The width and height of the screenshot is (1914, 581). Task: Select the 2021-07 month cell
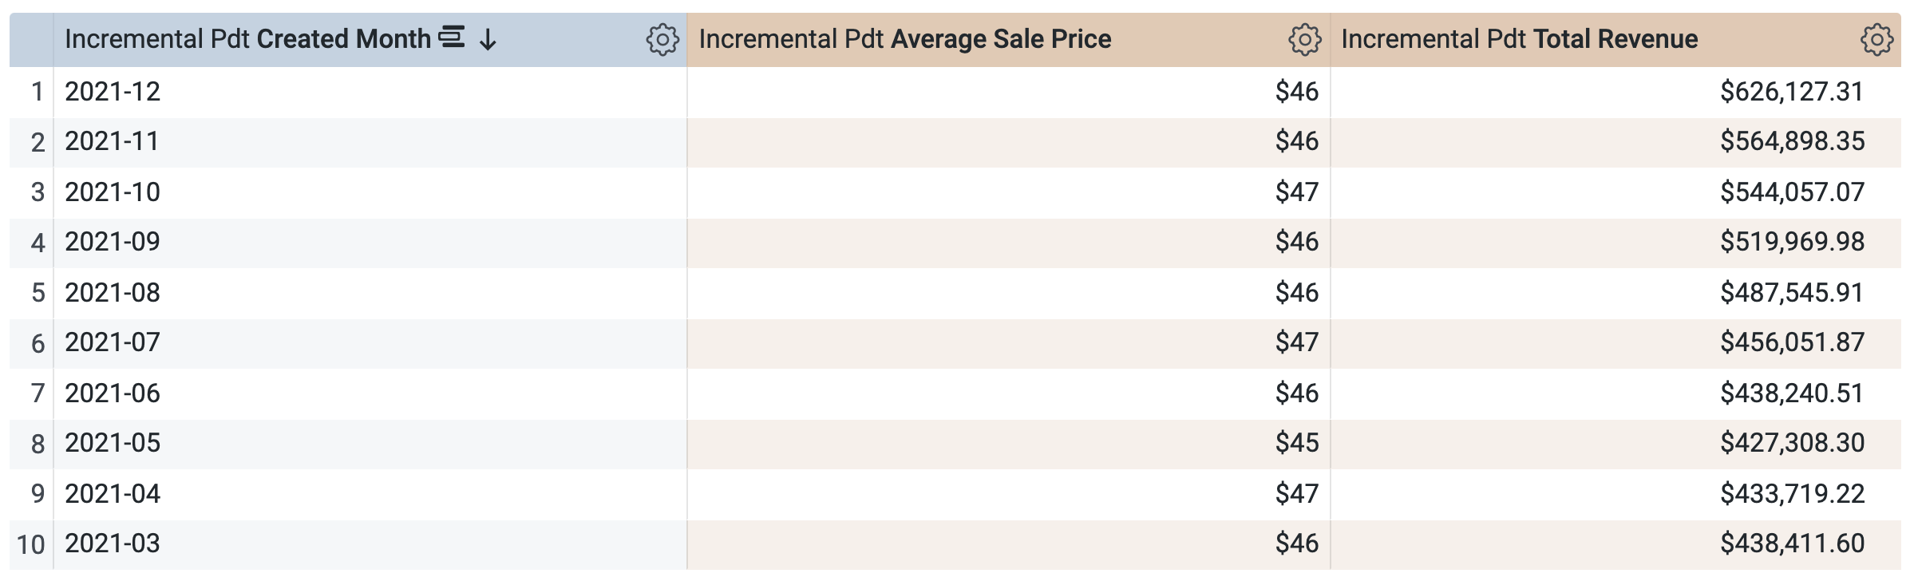tap(113, 342)
